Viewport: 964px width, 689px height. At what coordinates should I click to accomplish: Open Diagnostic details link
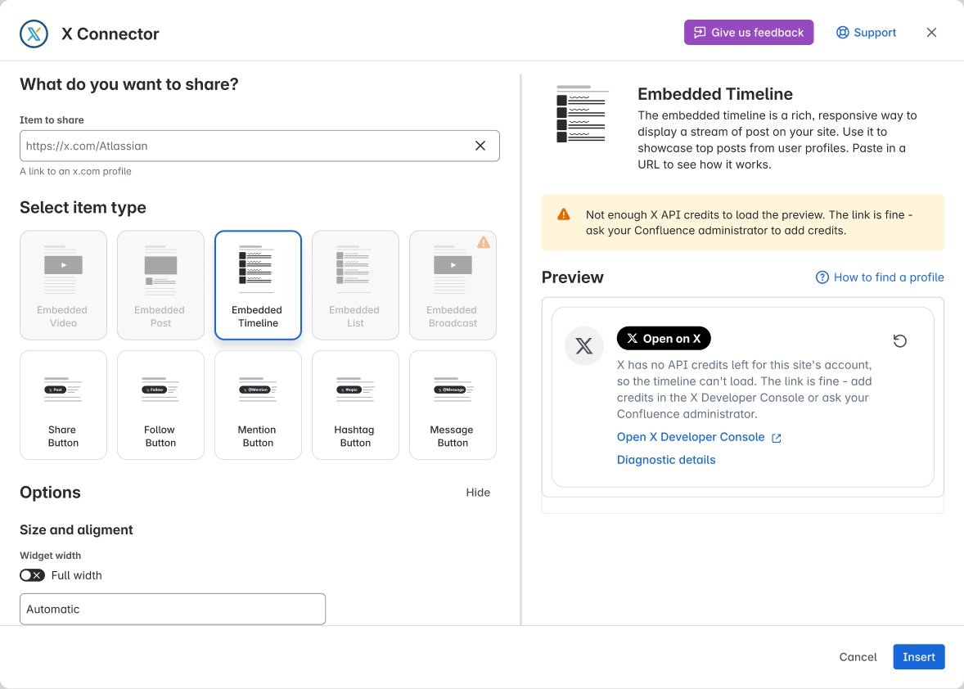coord(666,460)
